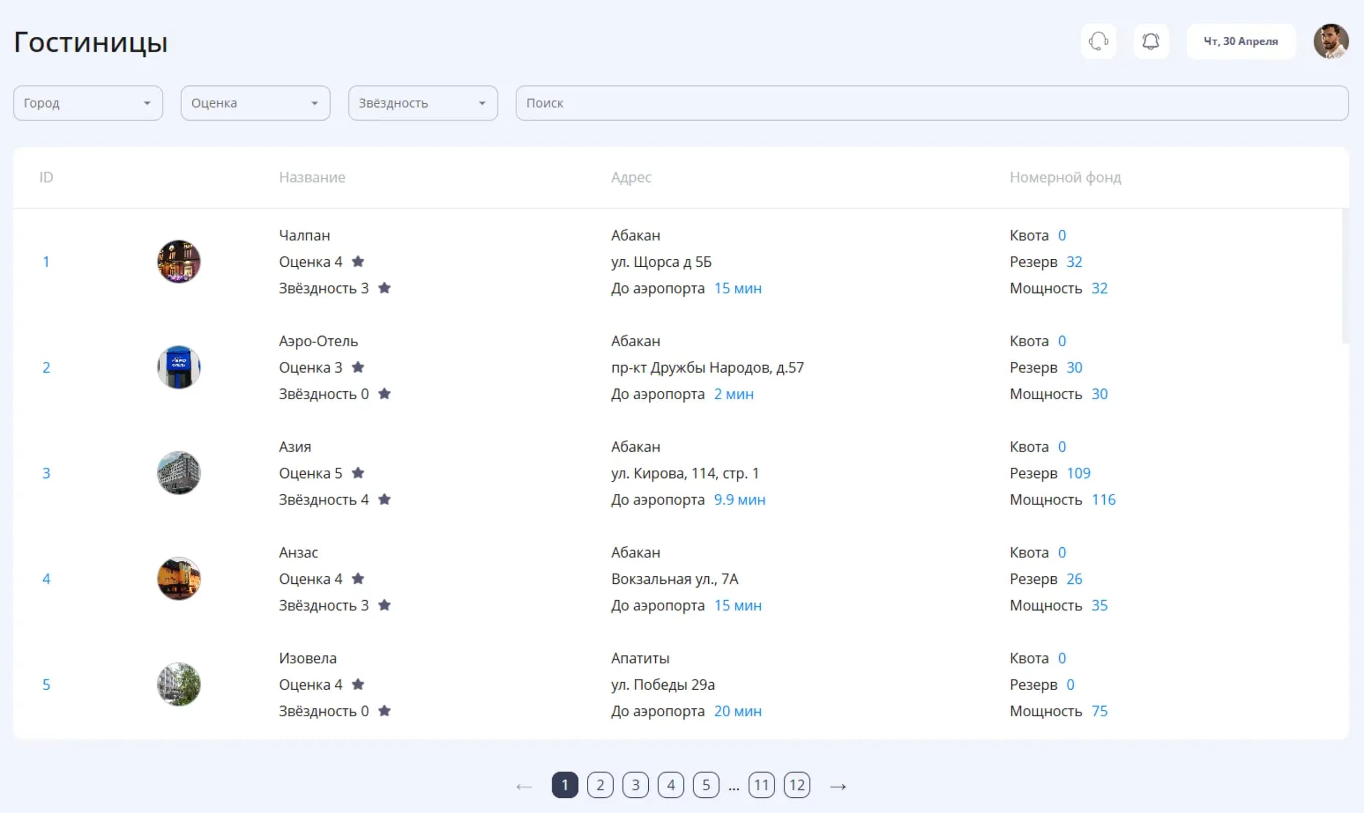The width and height of the screenshot is (1364, 813).
Task: Click the star beside Аэро-Отель's Оценка 3
Action: [x=358, y=367]
